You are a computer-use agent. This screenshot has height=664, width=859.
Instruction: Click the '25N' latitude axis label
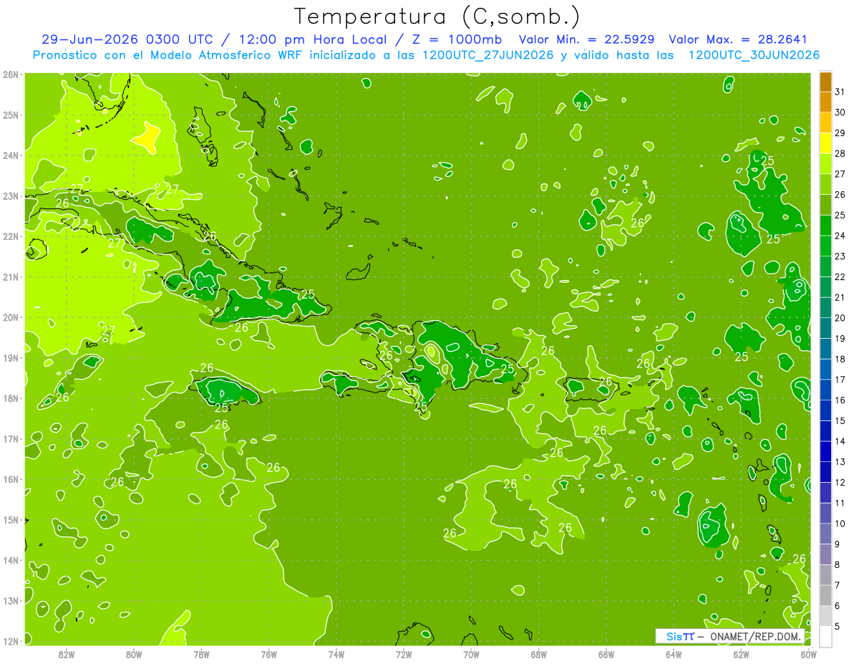point(10,115)
